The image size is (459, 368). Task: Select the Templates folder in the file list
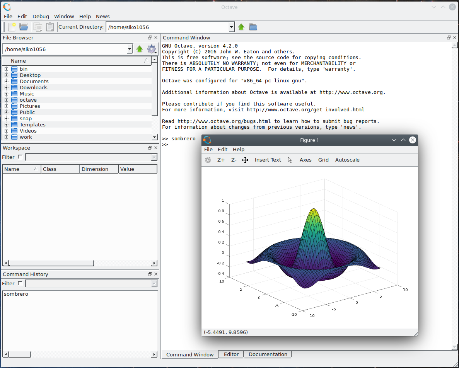coord(32,124)
